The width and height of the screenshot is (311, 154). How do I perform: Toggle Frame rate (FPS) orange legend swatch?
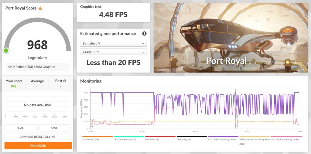point(97,136)
